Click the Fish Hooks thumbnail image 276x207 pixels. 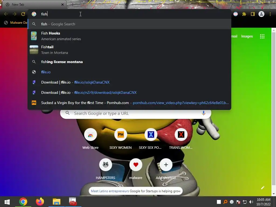click(x=34, y=36)
